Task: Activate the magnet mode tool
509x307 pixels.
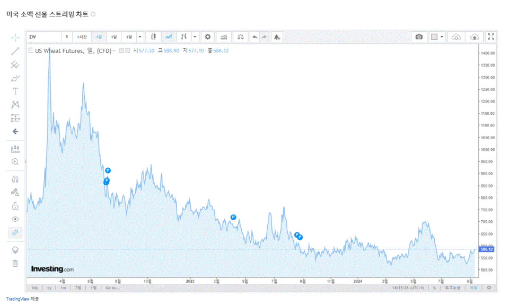Action: coord(15,179)
